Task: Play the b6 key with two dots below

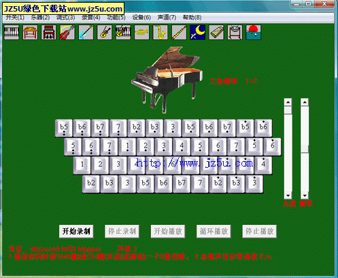Action: point(82,128)
